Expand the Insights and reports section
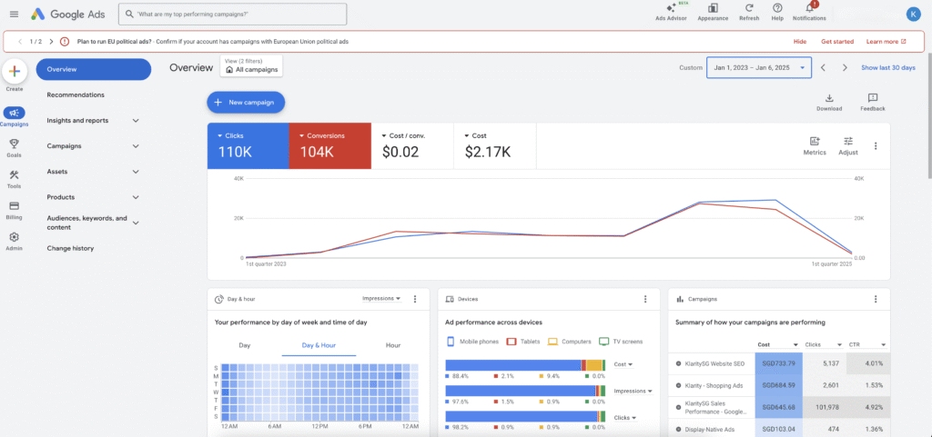The image size is (932, 437). [x=136, y=121]
